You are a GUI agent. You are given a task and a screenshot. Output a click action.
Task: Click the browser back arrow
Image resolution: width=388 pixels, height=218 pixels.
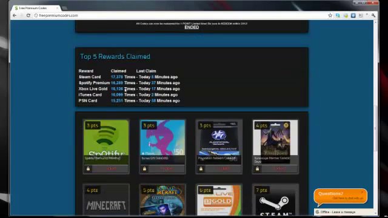(15, 15)
